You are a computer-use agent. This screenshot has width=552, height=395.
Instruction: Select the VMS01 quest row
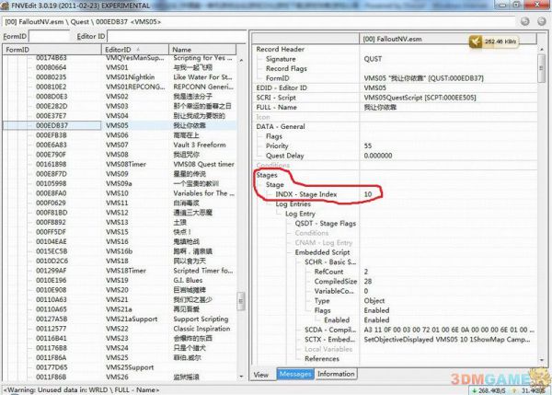(x=120, y=67)
